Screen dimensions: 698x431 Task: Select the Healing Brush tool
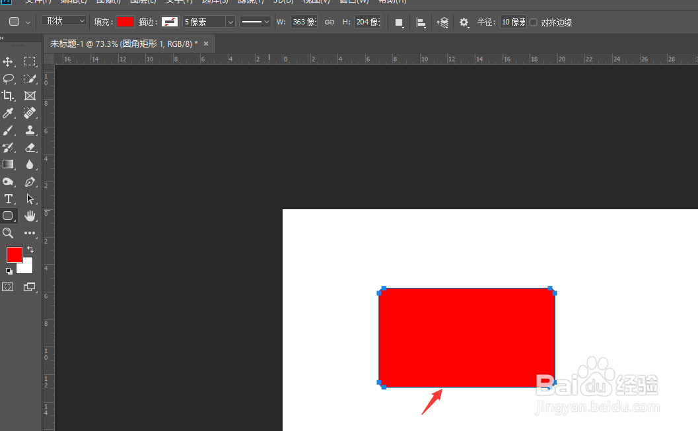coord(30,113)
